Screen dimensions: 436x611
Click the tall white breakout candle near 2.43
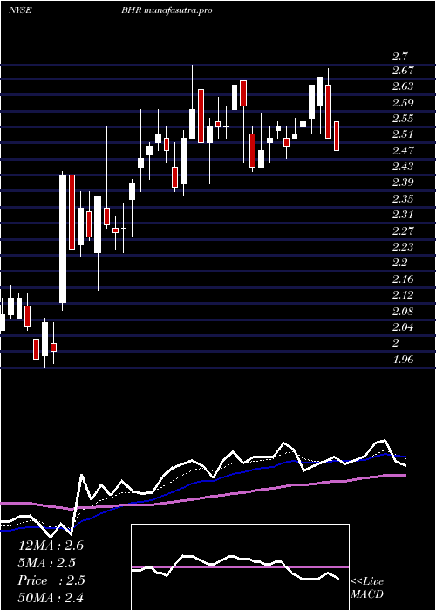(63, 238)
